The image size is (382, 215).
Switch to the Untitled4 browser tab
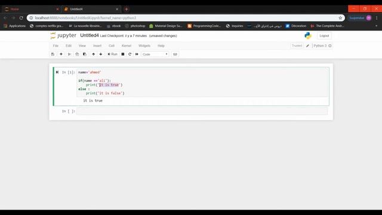pos(90,9)
